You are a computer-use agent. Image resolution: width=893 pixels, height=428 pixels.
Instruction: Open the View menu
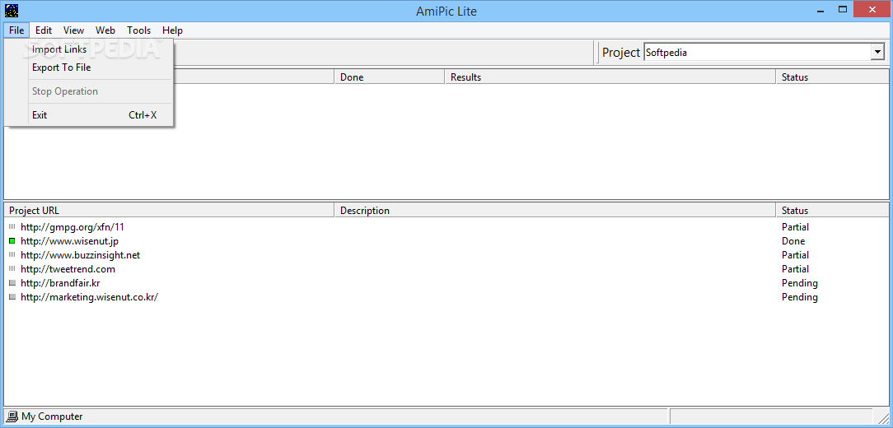[x=73, y=30]
